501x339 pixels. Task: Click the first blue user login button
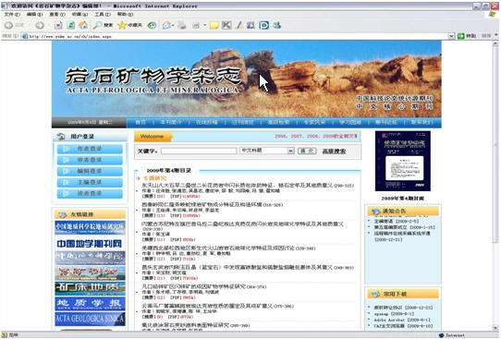coord(90,149)
